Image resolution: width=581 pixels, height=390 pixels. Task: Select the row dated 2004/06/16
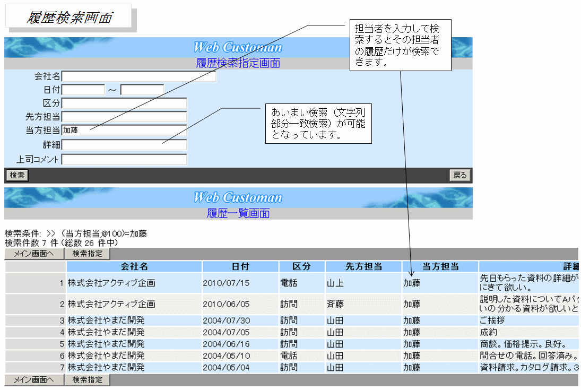(x=226, y=344)
